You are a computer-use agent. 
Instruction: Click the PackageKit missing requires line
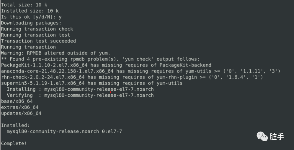tap(106, 65)
